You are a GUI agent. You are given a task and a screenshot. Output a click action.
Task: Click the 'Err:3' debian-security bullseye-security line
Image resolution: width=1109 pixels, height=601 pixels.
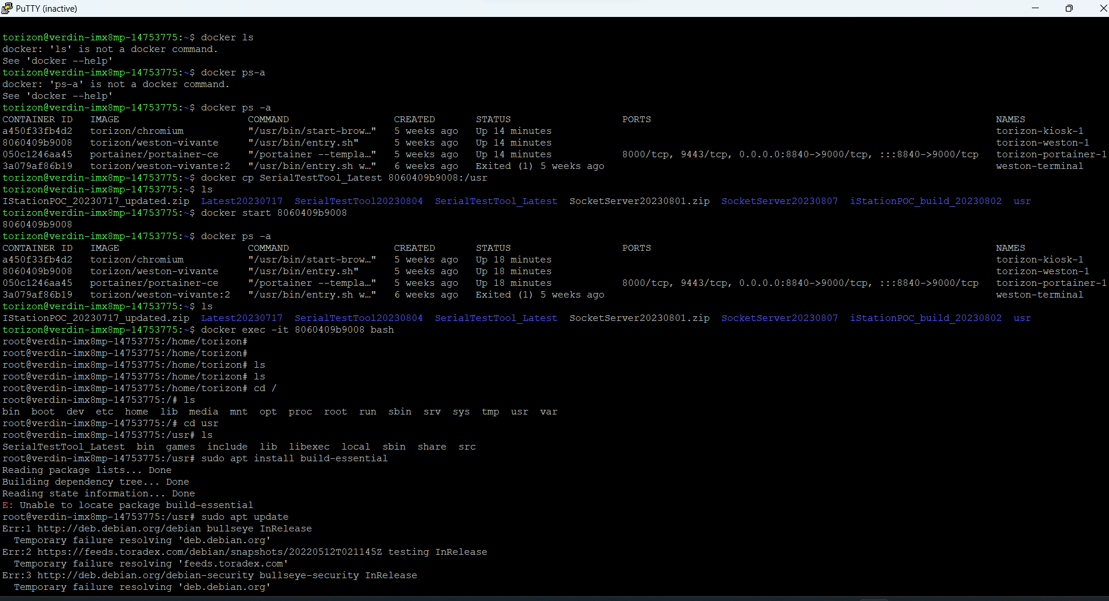[x=210, y=575]
